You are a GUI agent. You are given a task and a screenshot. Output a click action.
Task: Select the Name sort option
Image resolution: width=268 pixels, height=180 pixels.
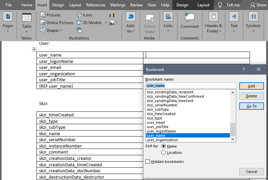164,146
